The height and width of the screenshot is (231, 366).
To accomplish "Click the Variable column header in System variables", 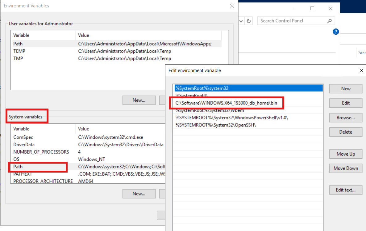I will pyautogui.click(x=44, y=129).
